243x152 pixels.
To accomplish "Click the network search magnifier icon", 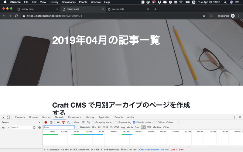I will [x=69, y=123].
